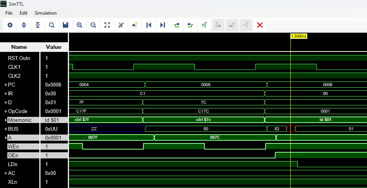This screenshot has height=188, width=367.
Task: Zoom in on the waveform
Action: [x=79, y=25]
